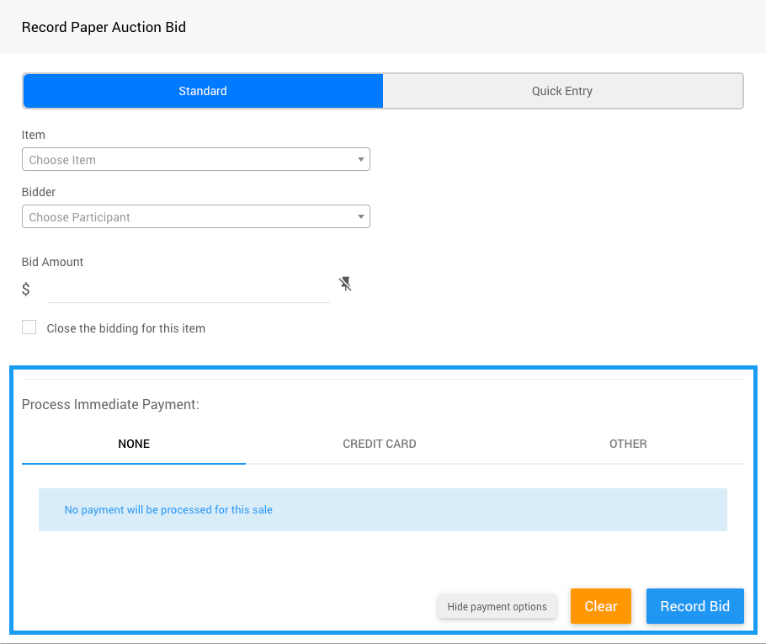Select the NONE payment tab
Image resolution: width=766 pixels, height=644 pixels.
click(x=134, y=444)
